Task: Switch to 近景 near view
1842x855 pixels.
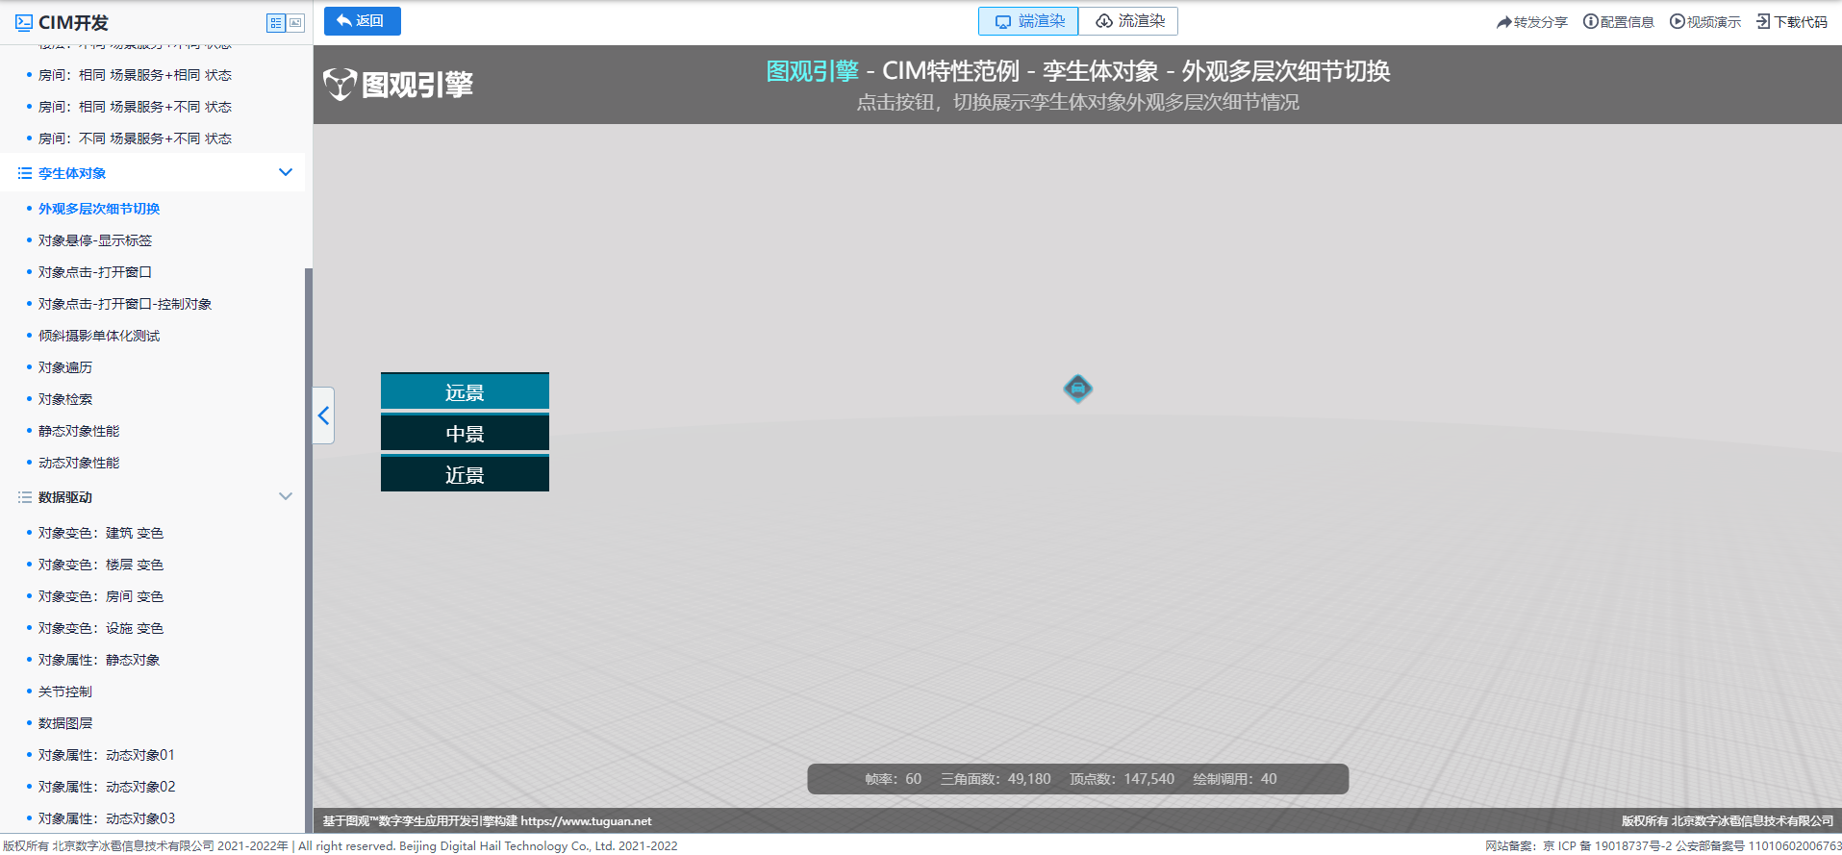Action: 465,474
